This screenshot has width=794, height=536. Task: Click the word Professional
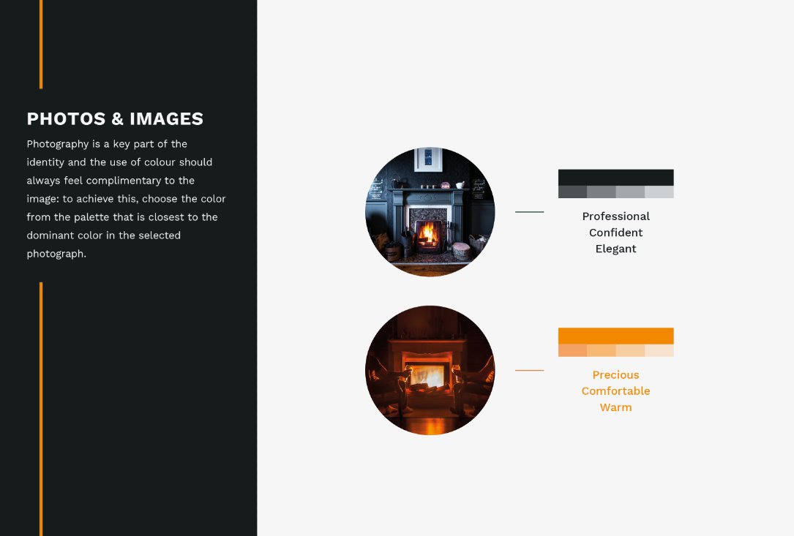click(615, 216)
